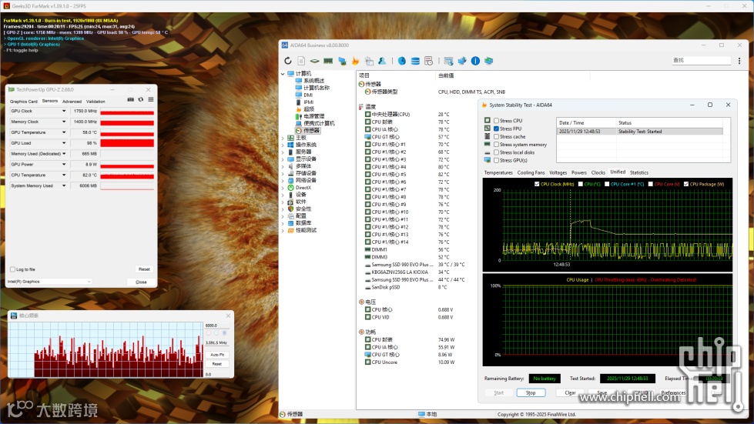Open the three-dot menu in AIDA64
This screenshot has height=424, width=754.
click(739, 61)
